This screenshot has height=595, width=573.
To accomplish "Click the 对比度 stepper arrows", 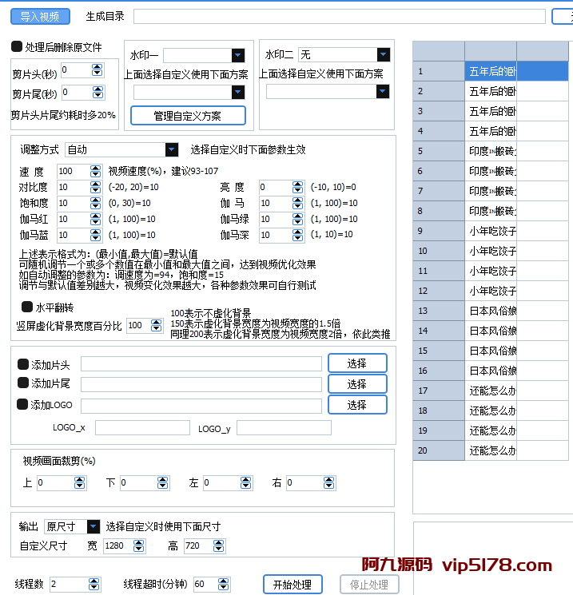I will click(96, 187).
